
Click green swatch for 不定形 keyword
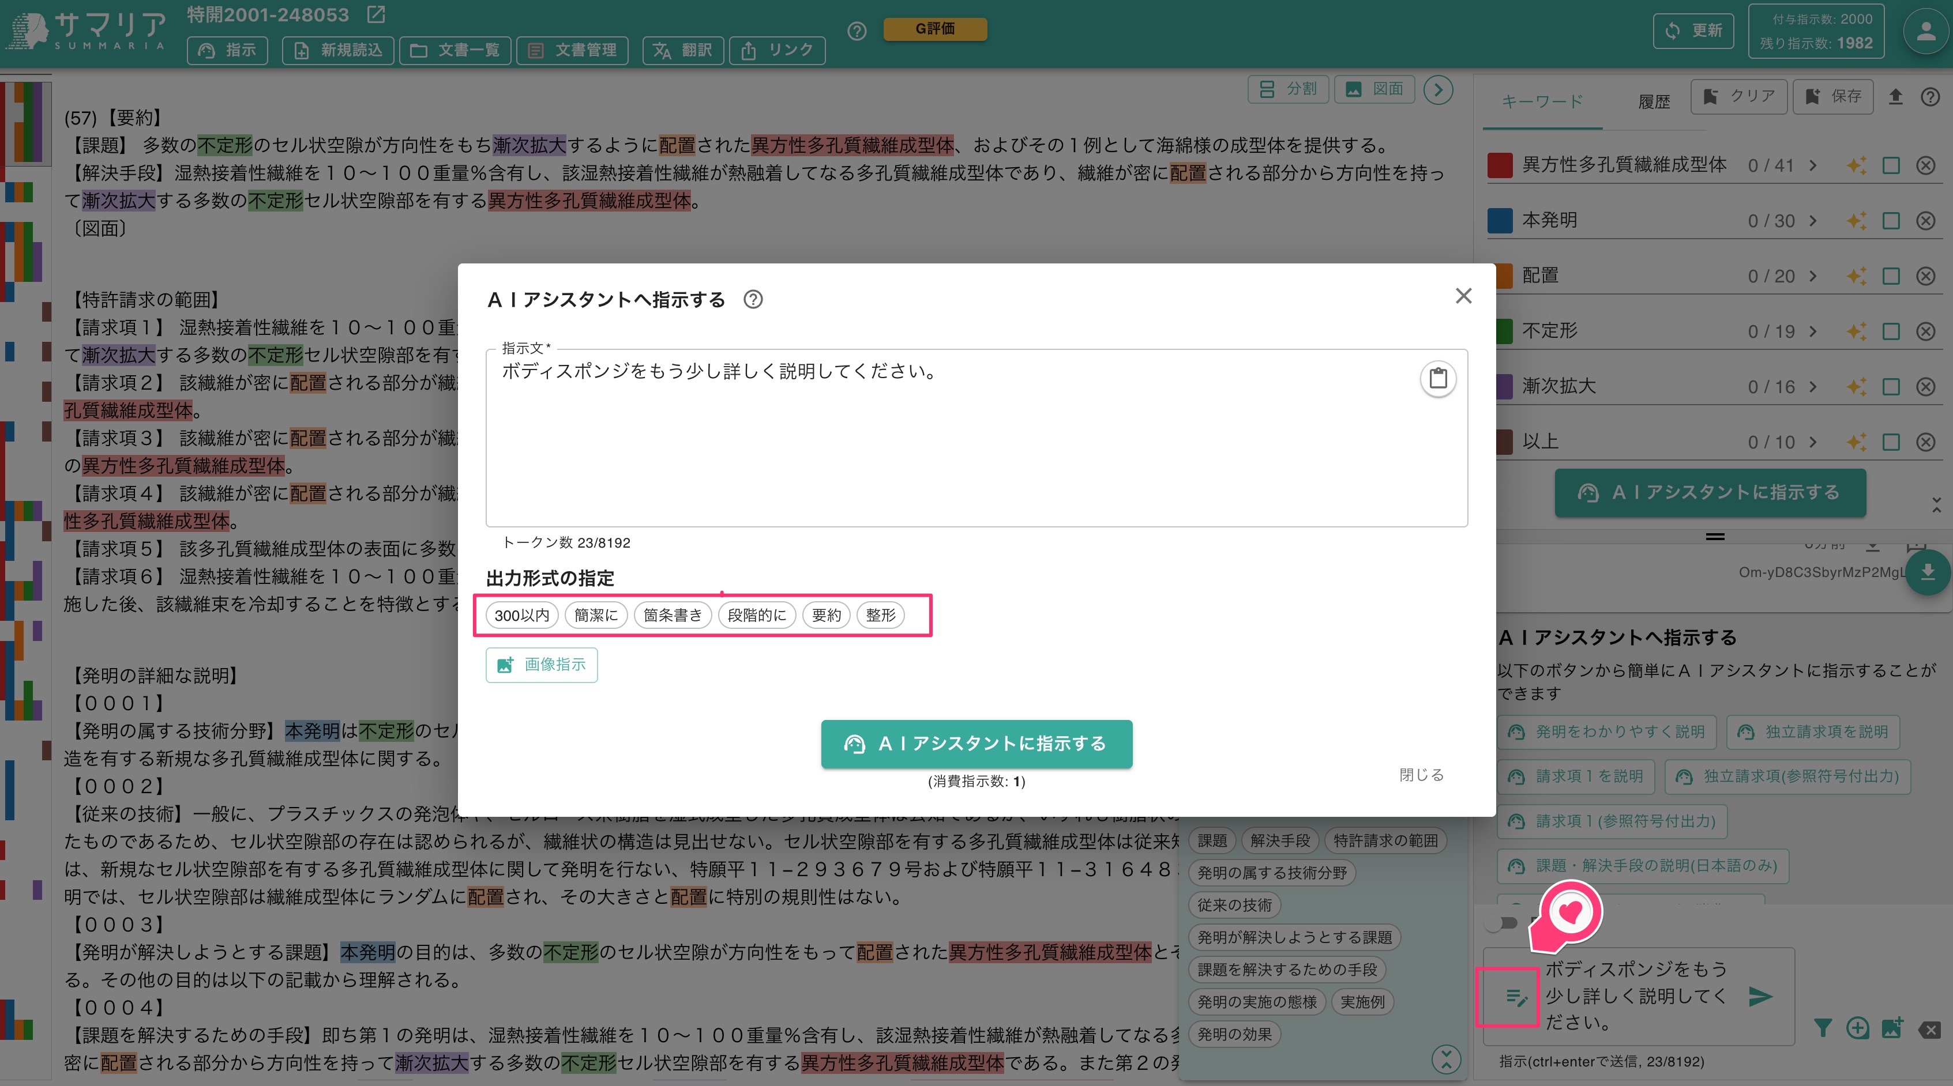click(x=1504, y=331)
